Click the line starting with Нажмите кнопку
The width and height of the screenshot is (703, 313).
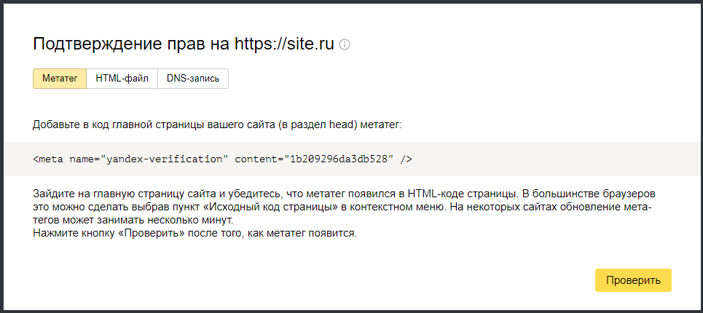click(x=195, y=234)
